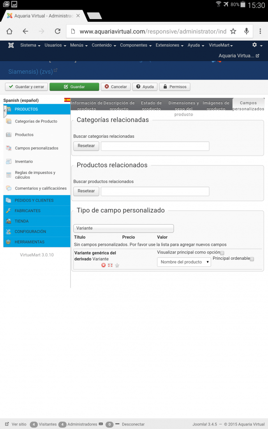Click the green Guardar button

tap(74, 87)
